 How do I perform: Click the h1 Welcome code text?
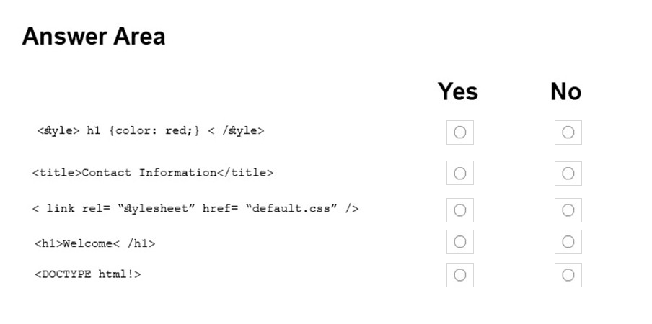(x=95, y=243)
